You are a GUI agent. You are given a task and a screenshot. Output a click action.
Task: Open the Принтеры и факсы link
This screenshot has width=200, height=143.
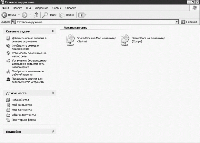coord(24,120)
